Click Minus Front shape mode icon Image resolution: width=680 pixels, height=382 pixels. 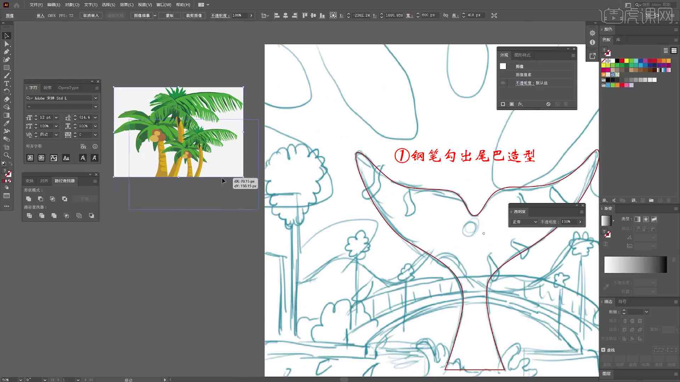(40, 199)
